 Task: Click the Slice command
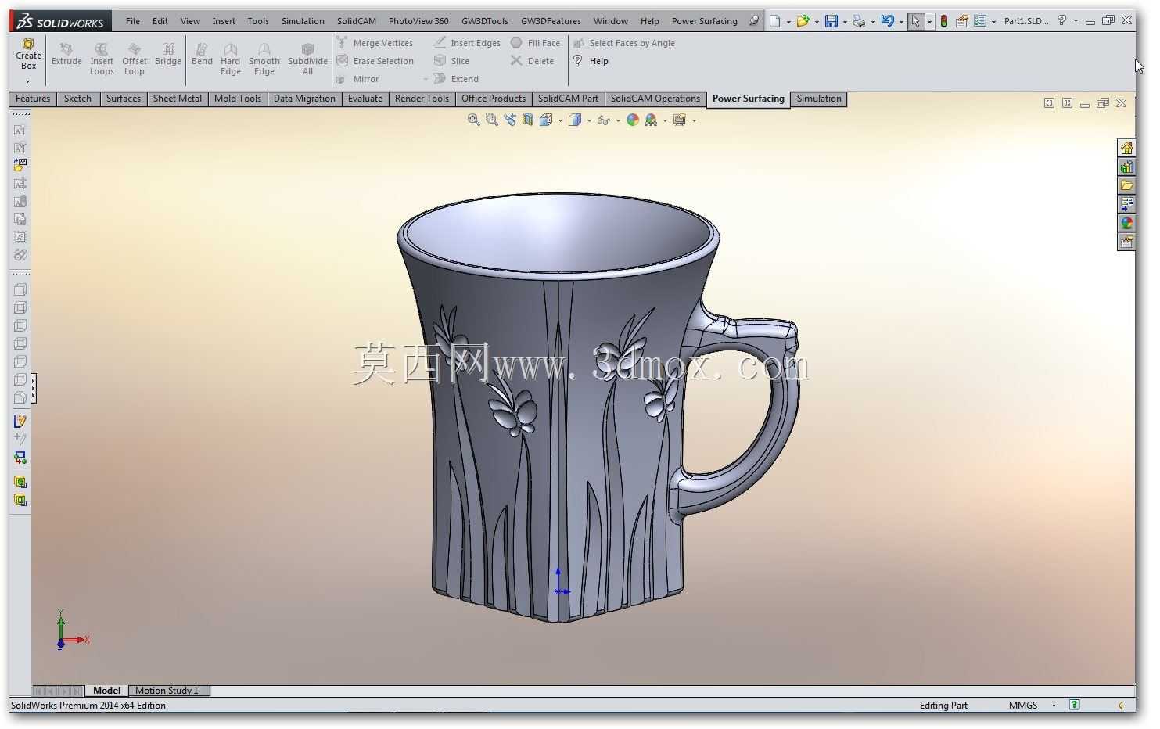(x=451, y=61)
